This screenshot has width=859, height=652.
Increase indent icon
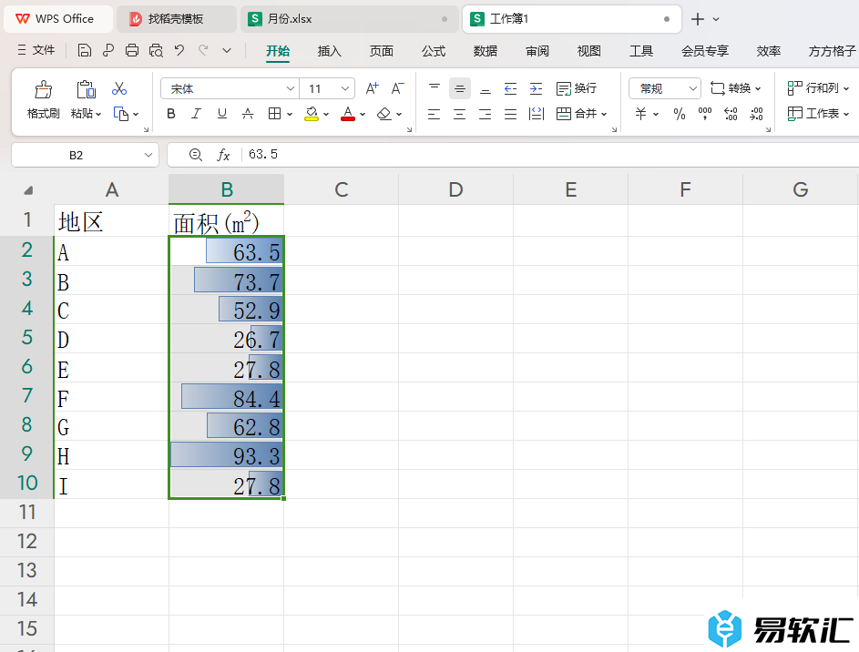(x=537, y=88)
